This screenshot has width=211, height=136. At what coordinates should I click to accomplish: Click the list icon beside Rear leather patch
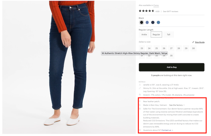140,101
